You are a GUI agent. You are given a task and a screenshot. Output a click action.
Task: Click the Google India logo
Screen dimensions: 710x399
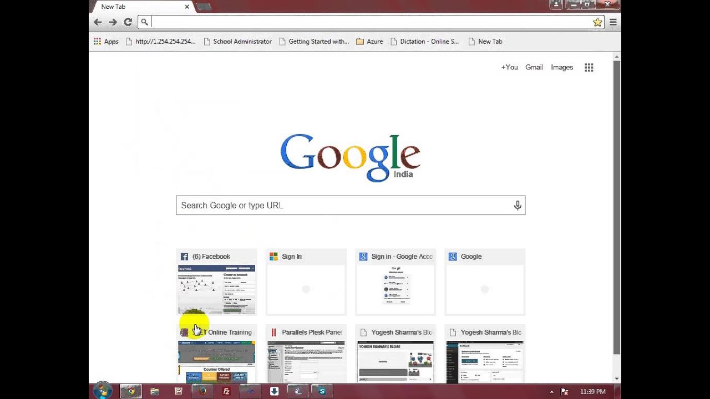click(350, 157)
